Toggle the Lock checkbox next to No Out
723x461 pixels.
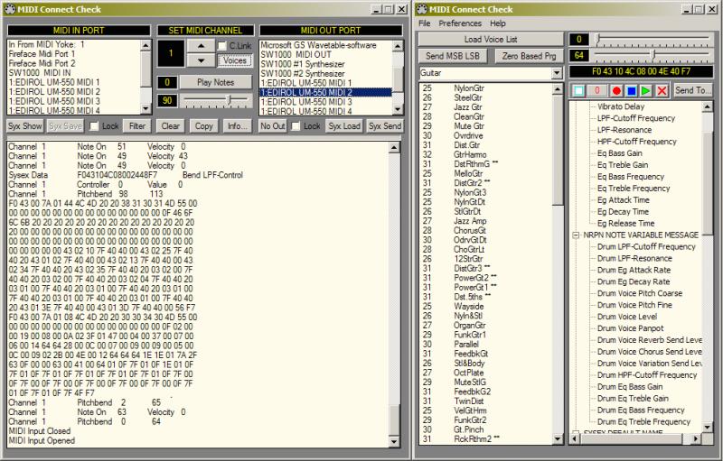[296, 126]
